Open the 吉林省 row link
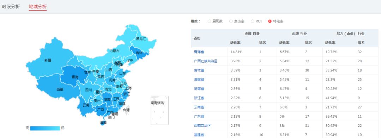The height and width of the screenshot is (138, 381). click(199, 70)
